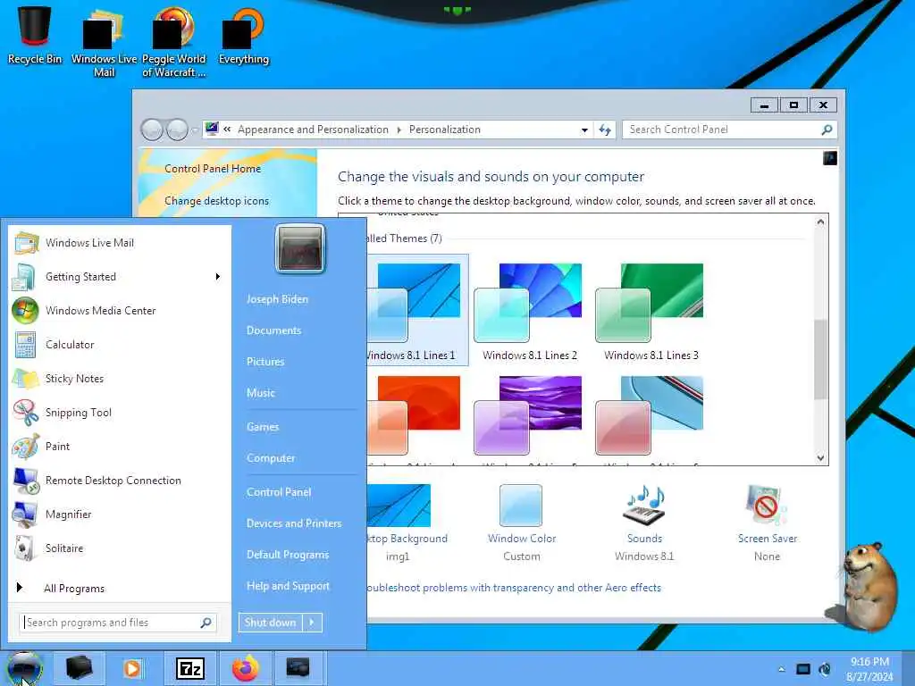
Task: Open 7-Zip from taskbar
Action: (190, 668)
